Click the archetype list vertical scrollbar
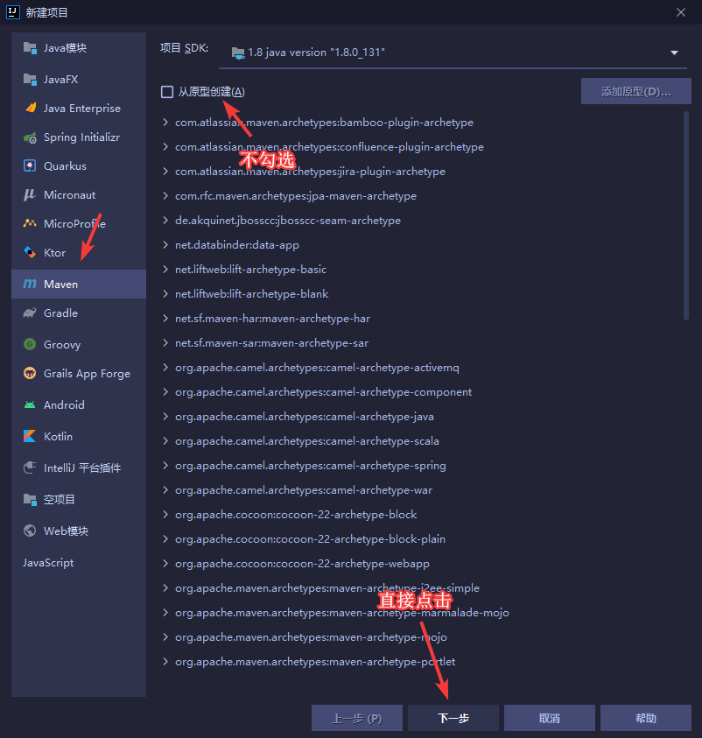This screenshot has height=738, width=702. (x=686, y=215)
